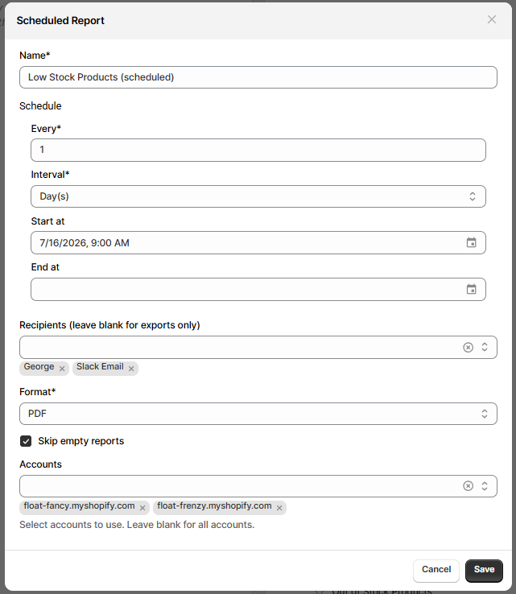Open the Start at calendar picker icon
The width and height of the screenshot is (516, 594).
471,242
